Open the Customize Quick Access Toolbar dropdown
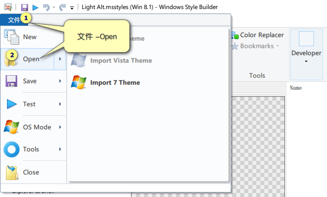This screenshot has height=197, width=327. point(72,8)
